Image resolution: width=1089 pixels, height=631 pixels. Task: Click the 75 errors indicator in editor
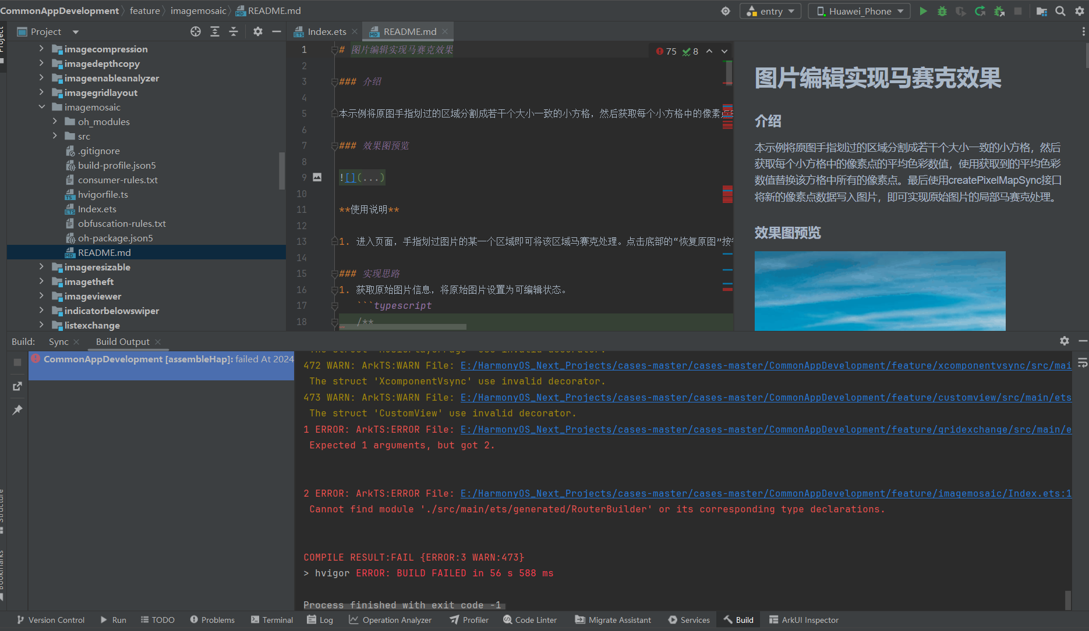point(666,51)
